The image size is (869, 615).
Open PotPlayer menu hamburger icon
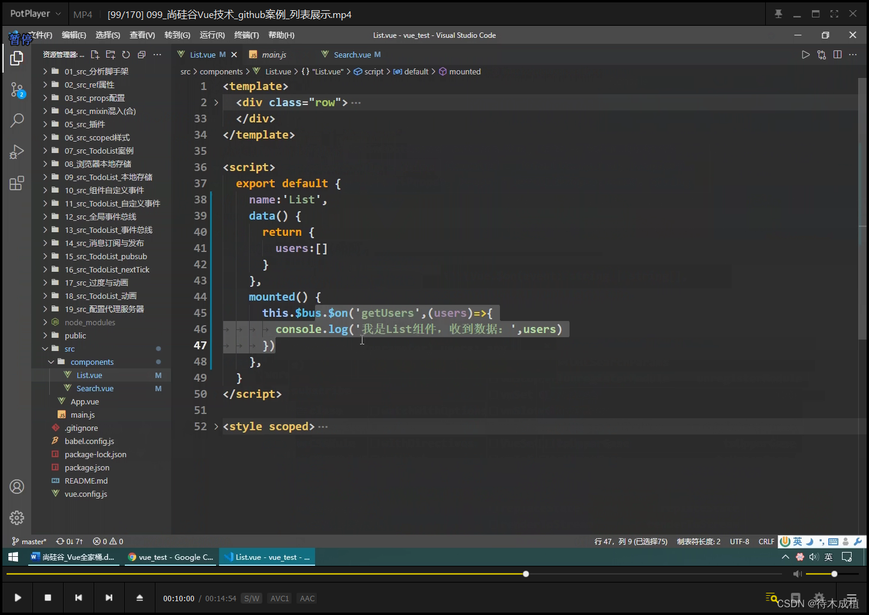point(852,598)
